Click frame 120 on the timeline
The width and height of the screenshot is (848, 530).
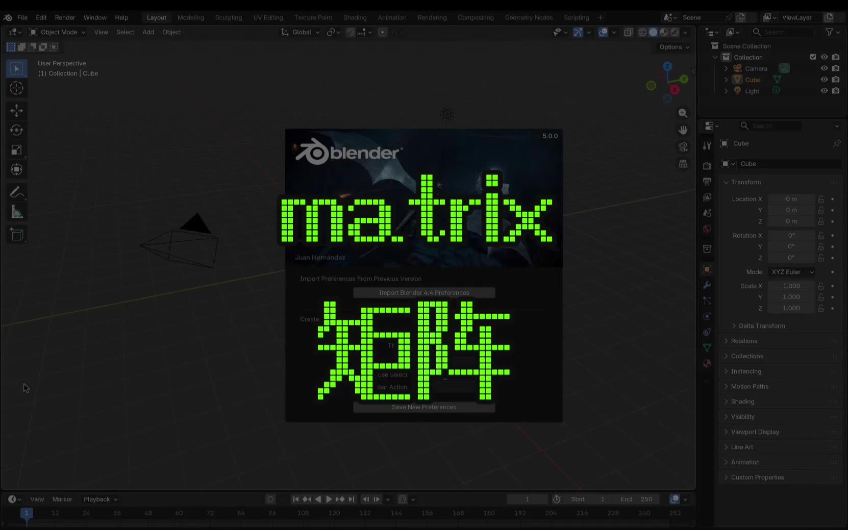[334, 513]
